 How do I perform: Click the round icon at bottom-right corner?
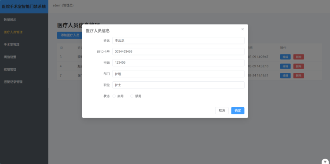325,161
